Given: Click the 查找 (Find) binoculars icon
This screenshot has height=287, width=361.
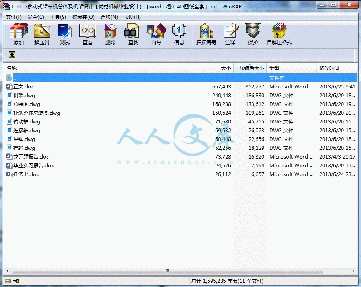Looking at the screenshot, I should pyautogui.click(x=131, y=31).
